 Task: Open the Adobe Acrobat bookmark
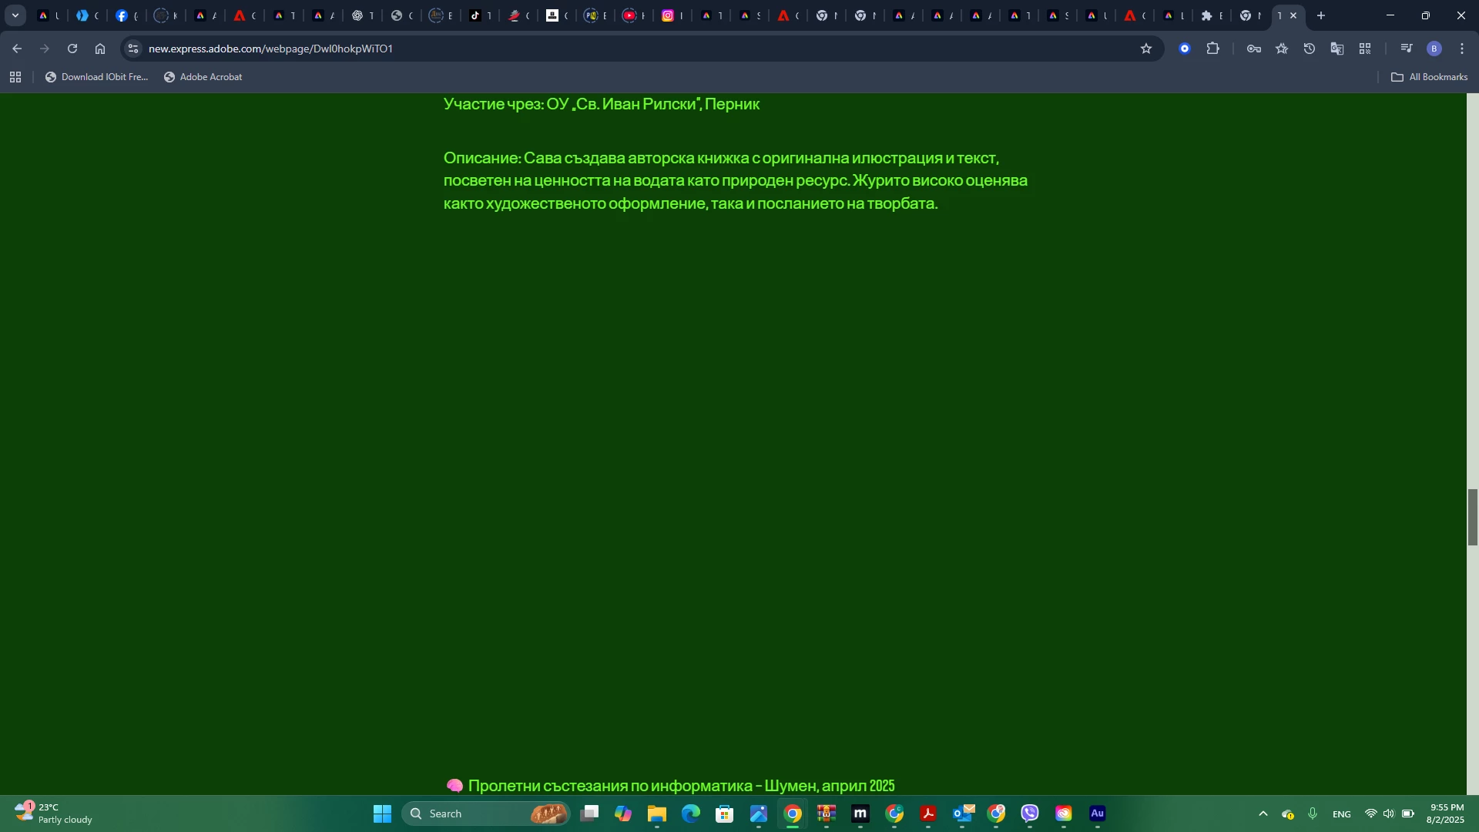click(x=203, y=77)
